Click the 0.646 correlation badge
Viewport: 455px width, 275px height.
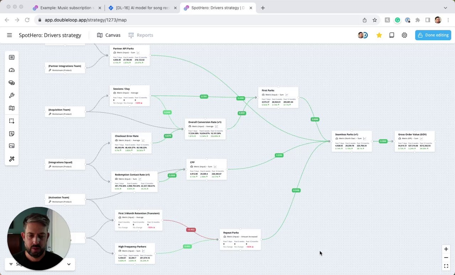pos(296,190)
